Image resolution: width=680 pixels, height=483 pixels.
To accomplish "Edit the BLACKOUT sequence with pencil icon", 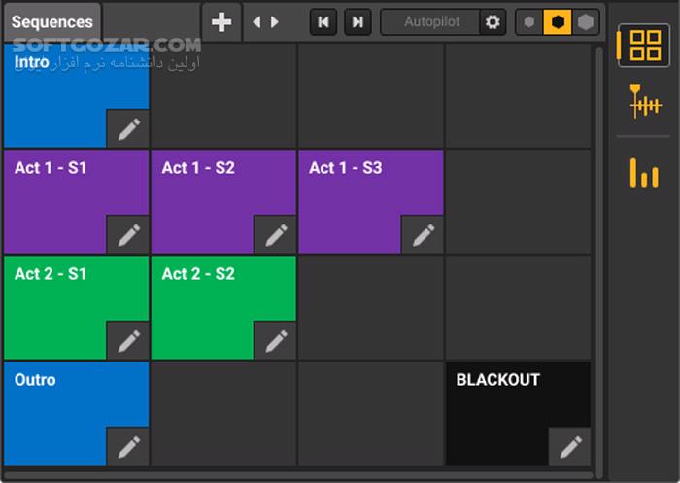I will [x=570, y=446].
